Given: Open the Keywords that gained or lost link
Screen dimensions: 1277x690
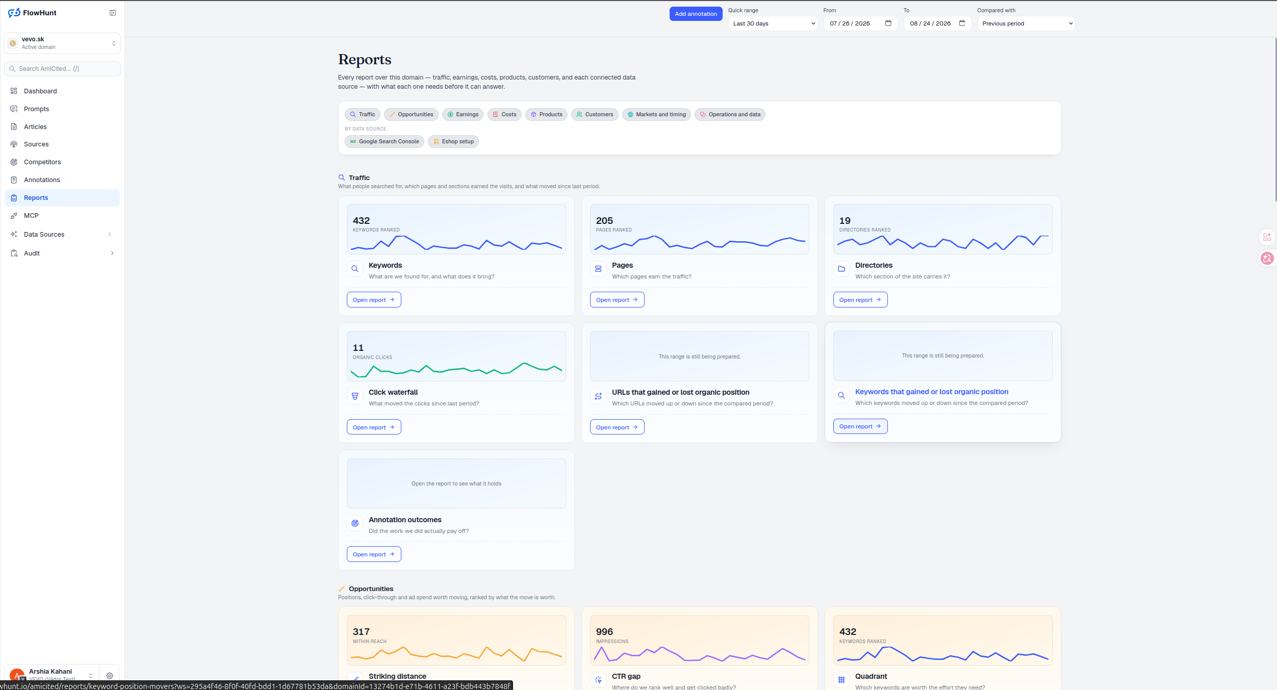Looking at the screenshot, I should tap(931, 392).
